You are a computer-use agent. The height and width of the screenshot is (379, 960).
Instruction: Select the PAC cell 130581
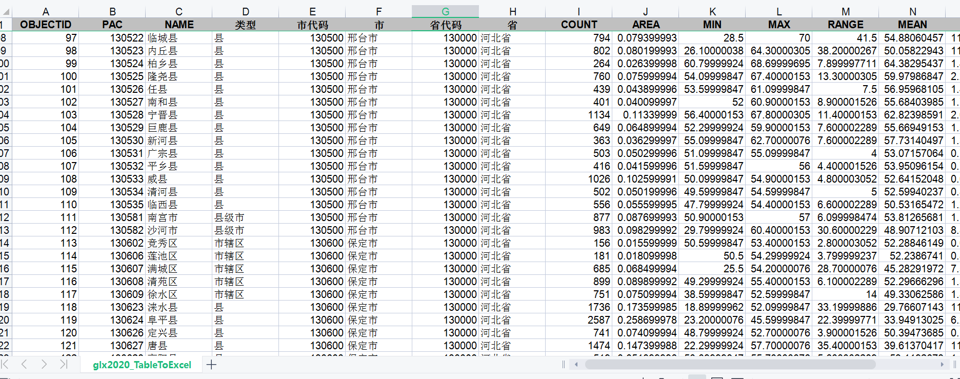coord(112,217)
